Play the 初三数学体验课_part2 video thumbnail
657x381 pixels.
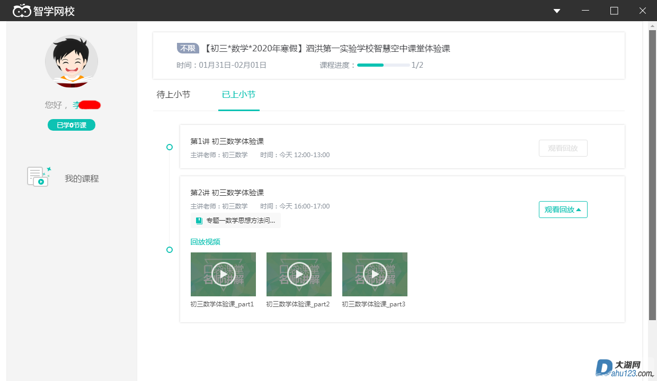click(x=299, y=274)
